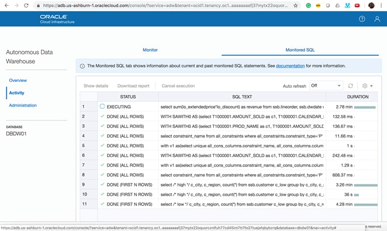This screenshot has width=387, height=231.
Task: Open the browser profile avatar
Action: pos(371,5)
